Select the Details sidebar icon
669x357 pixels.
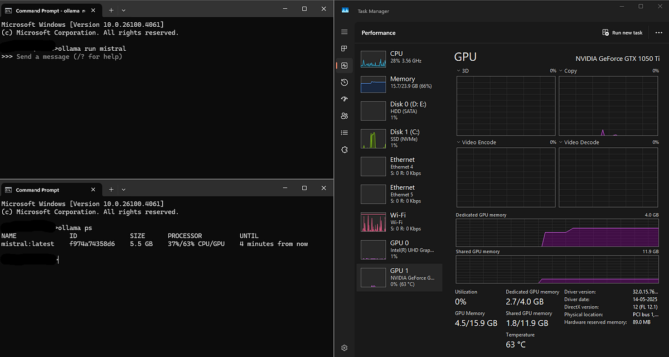(x=344, y=132)
